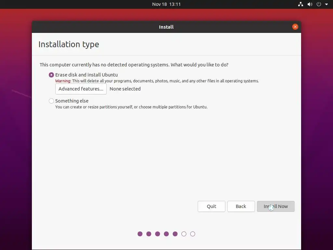Click the red 'Warning:' text
Viewport: 333px width, 250px height.
[63, 81]
